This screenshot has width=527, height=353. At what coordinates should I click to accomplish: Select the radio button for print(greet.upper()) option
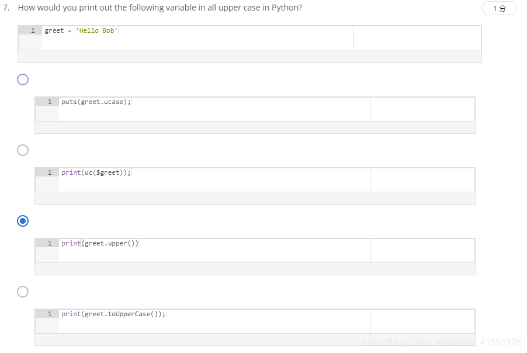pos(22,220)
